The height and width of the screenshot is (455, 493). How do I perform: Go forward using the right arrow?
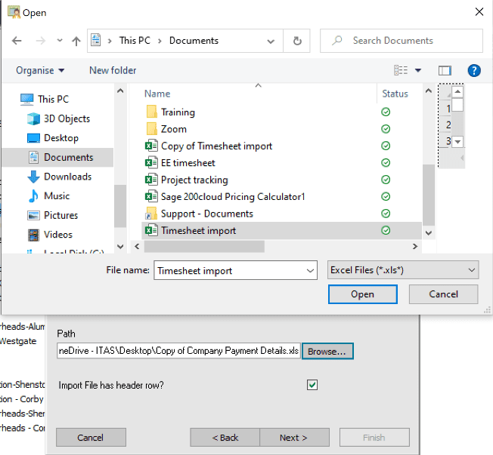click(x=41, y=41)
